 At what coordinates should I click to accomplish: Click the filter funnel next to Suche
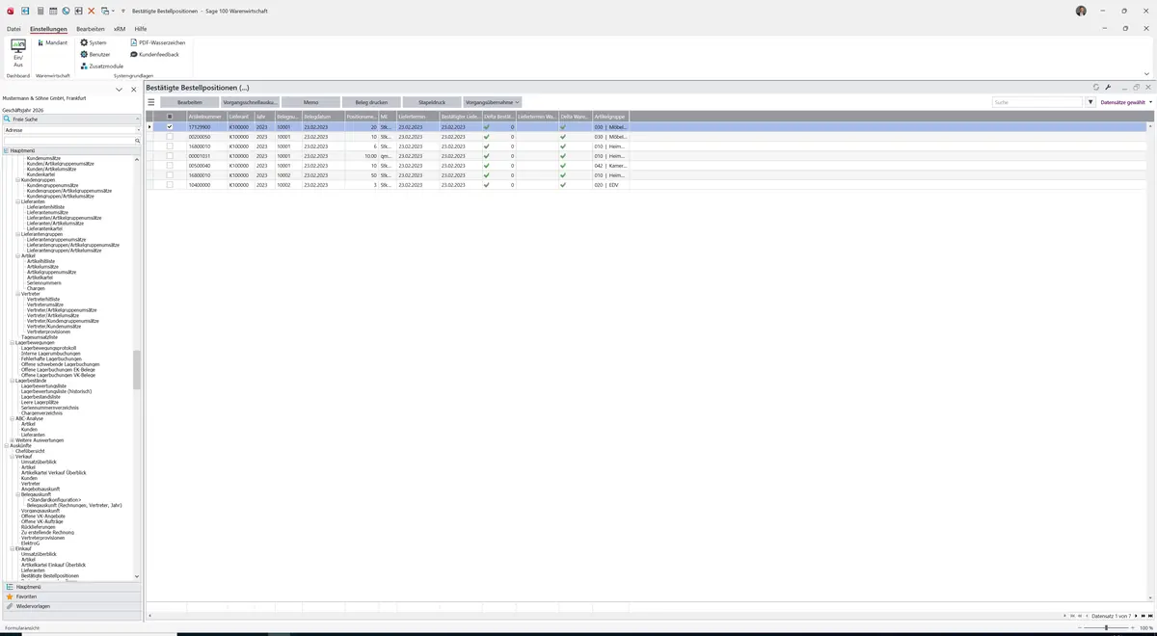point(1090,102)
